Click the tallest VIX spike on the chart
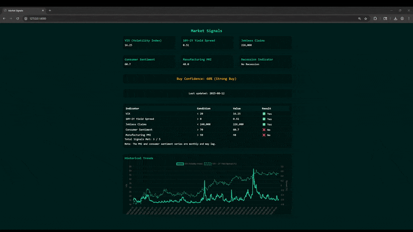413x232 pixels. 253,170
